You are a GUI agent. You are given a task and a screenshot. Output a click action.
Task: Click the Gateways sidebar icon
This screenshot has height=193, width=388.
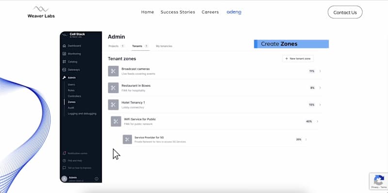[65, 69]
